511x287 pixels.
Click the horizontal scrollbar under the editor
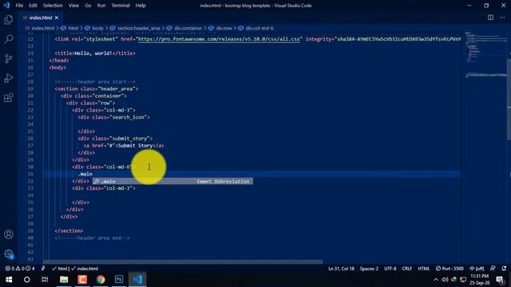point(183,261)
